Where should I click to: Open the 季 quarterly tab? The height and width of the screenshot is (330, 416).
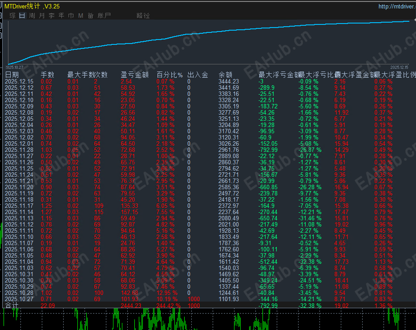tap(52, 16)
